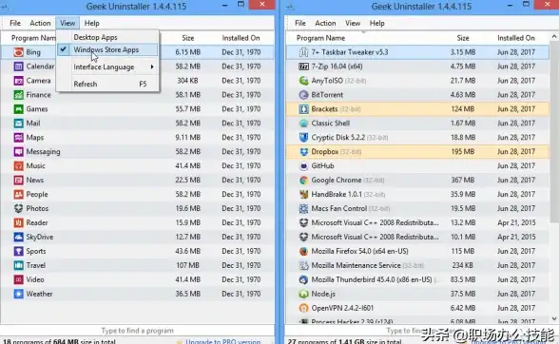Click the Dropbox program icon
Viewport: 559px width, 344px height.
click(x=304, y=152)
